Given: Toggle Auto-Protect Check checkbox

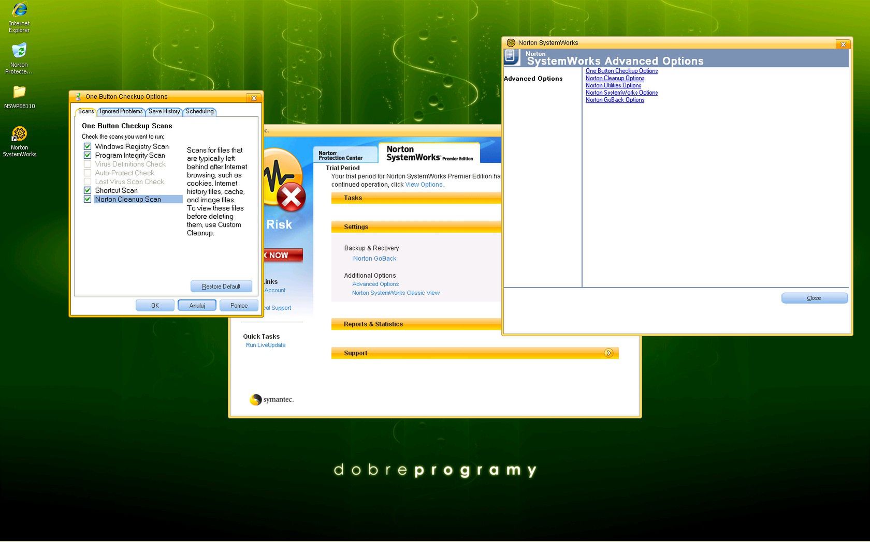Looking at the screenshot, I should pos(88,173).
